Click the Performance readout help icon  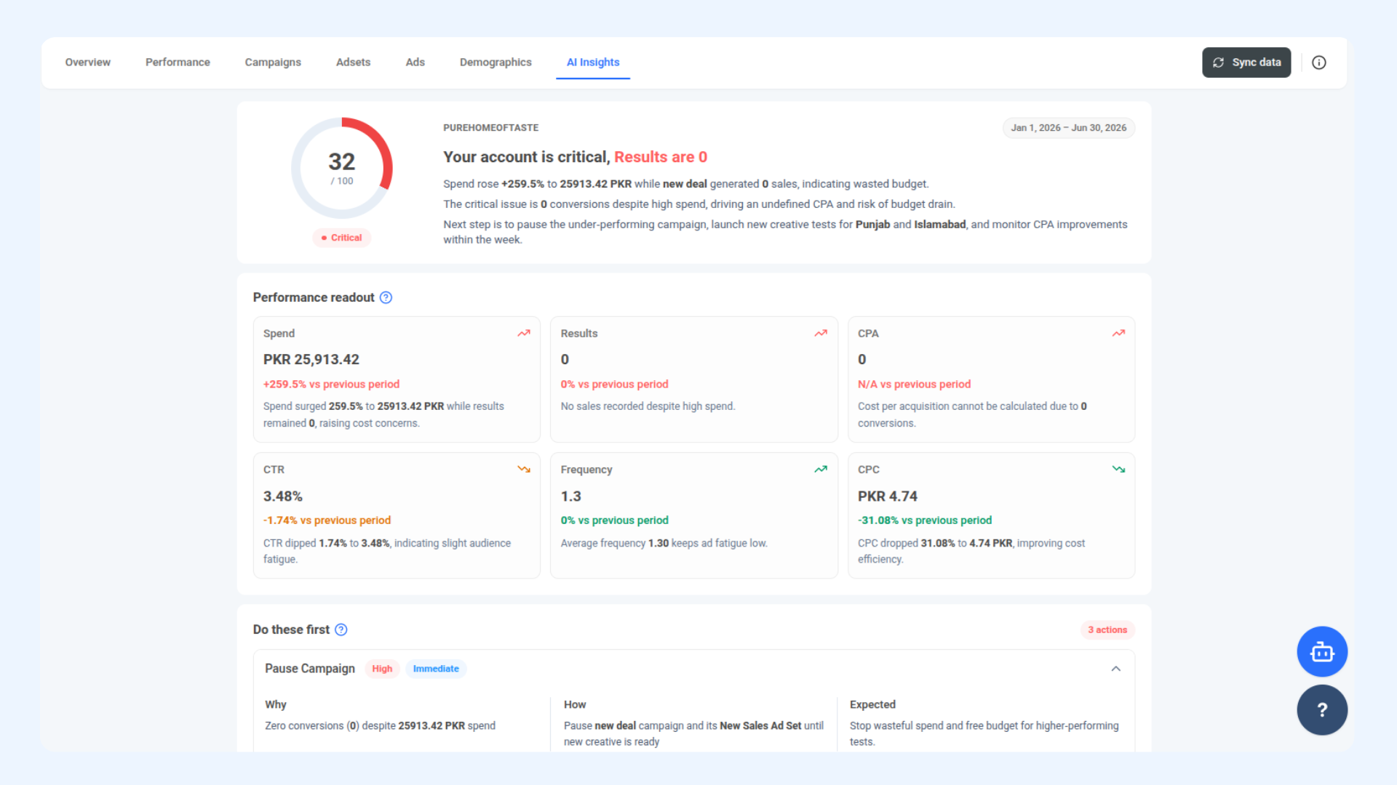point(386,297)
